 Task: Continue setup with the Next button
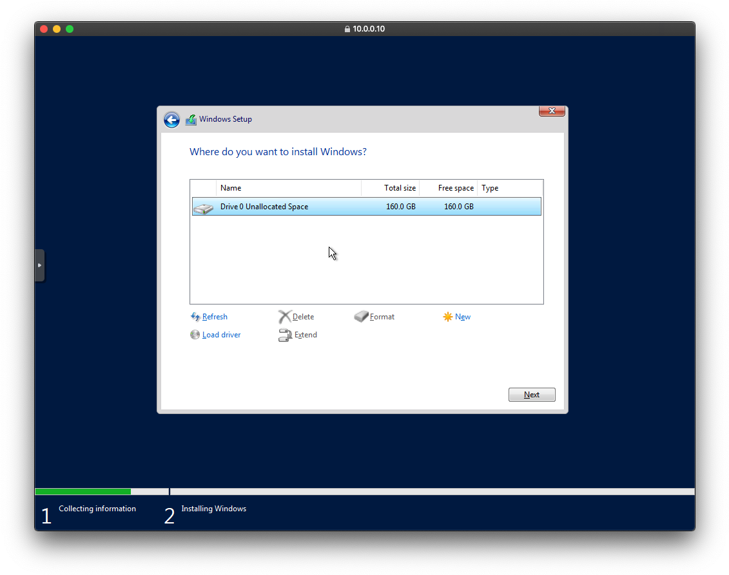tap(532, 394)
